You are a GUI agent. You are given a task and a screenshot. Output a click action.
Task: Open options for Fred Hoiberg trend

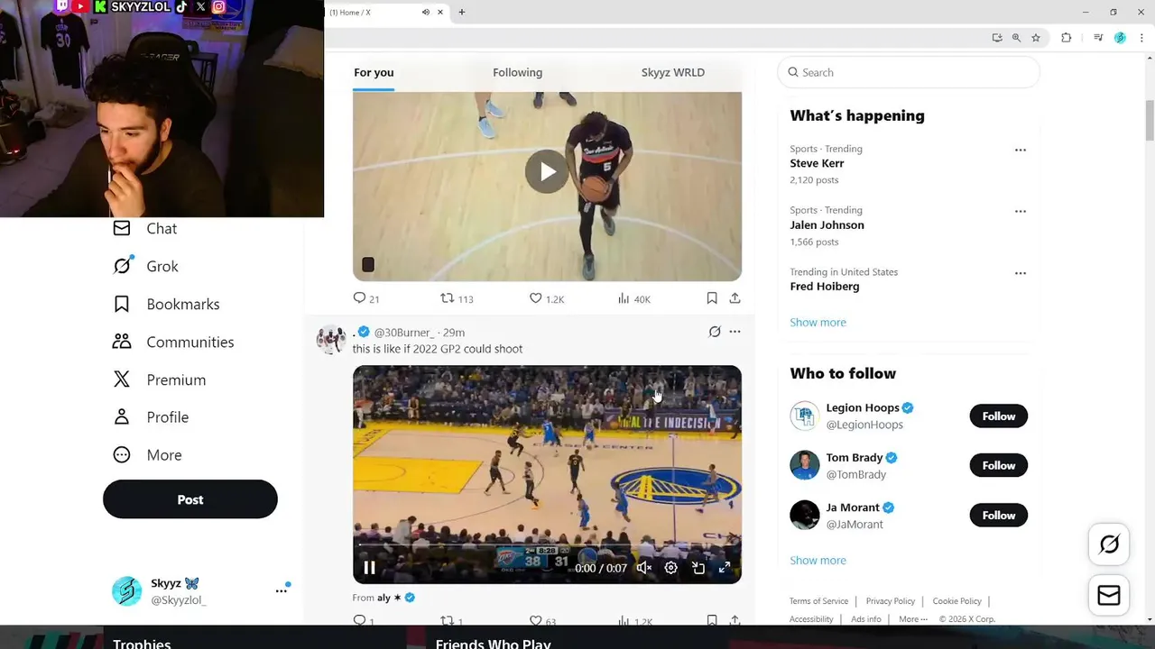point(1021,272)
